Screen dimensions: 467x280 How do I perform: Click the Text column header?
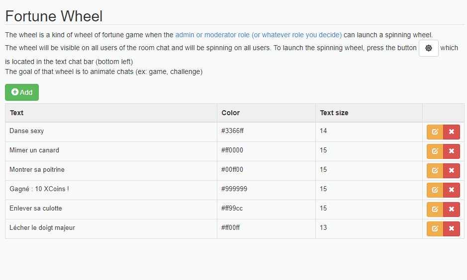coord(16,113)
